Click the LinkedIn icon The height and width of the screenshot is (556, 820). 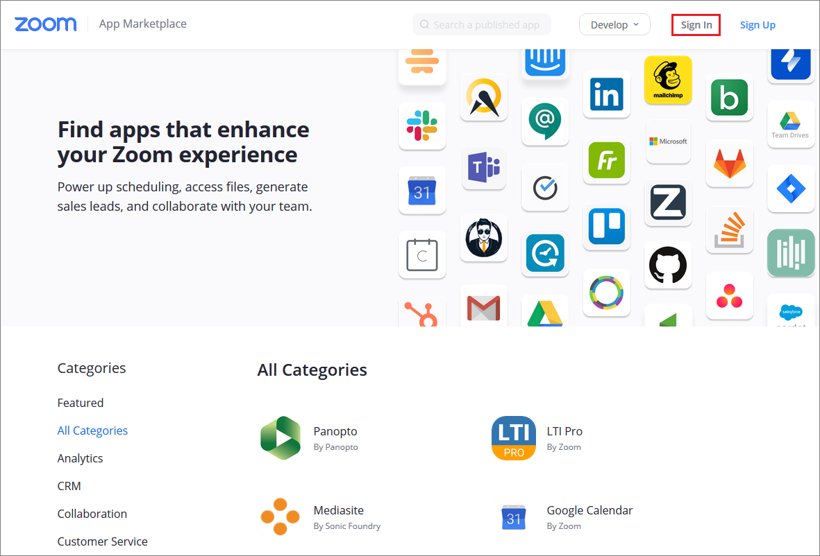pyautogui.click(x=607, y=94)
